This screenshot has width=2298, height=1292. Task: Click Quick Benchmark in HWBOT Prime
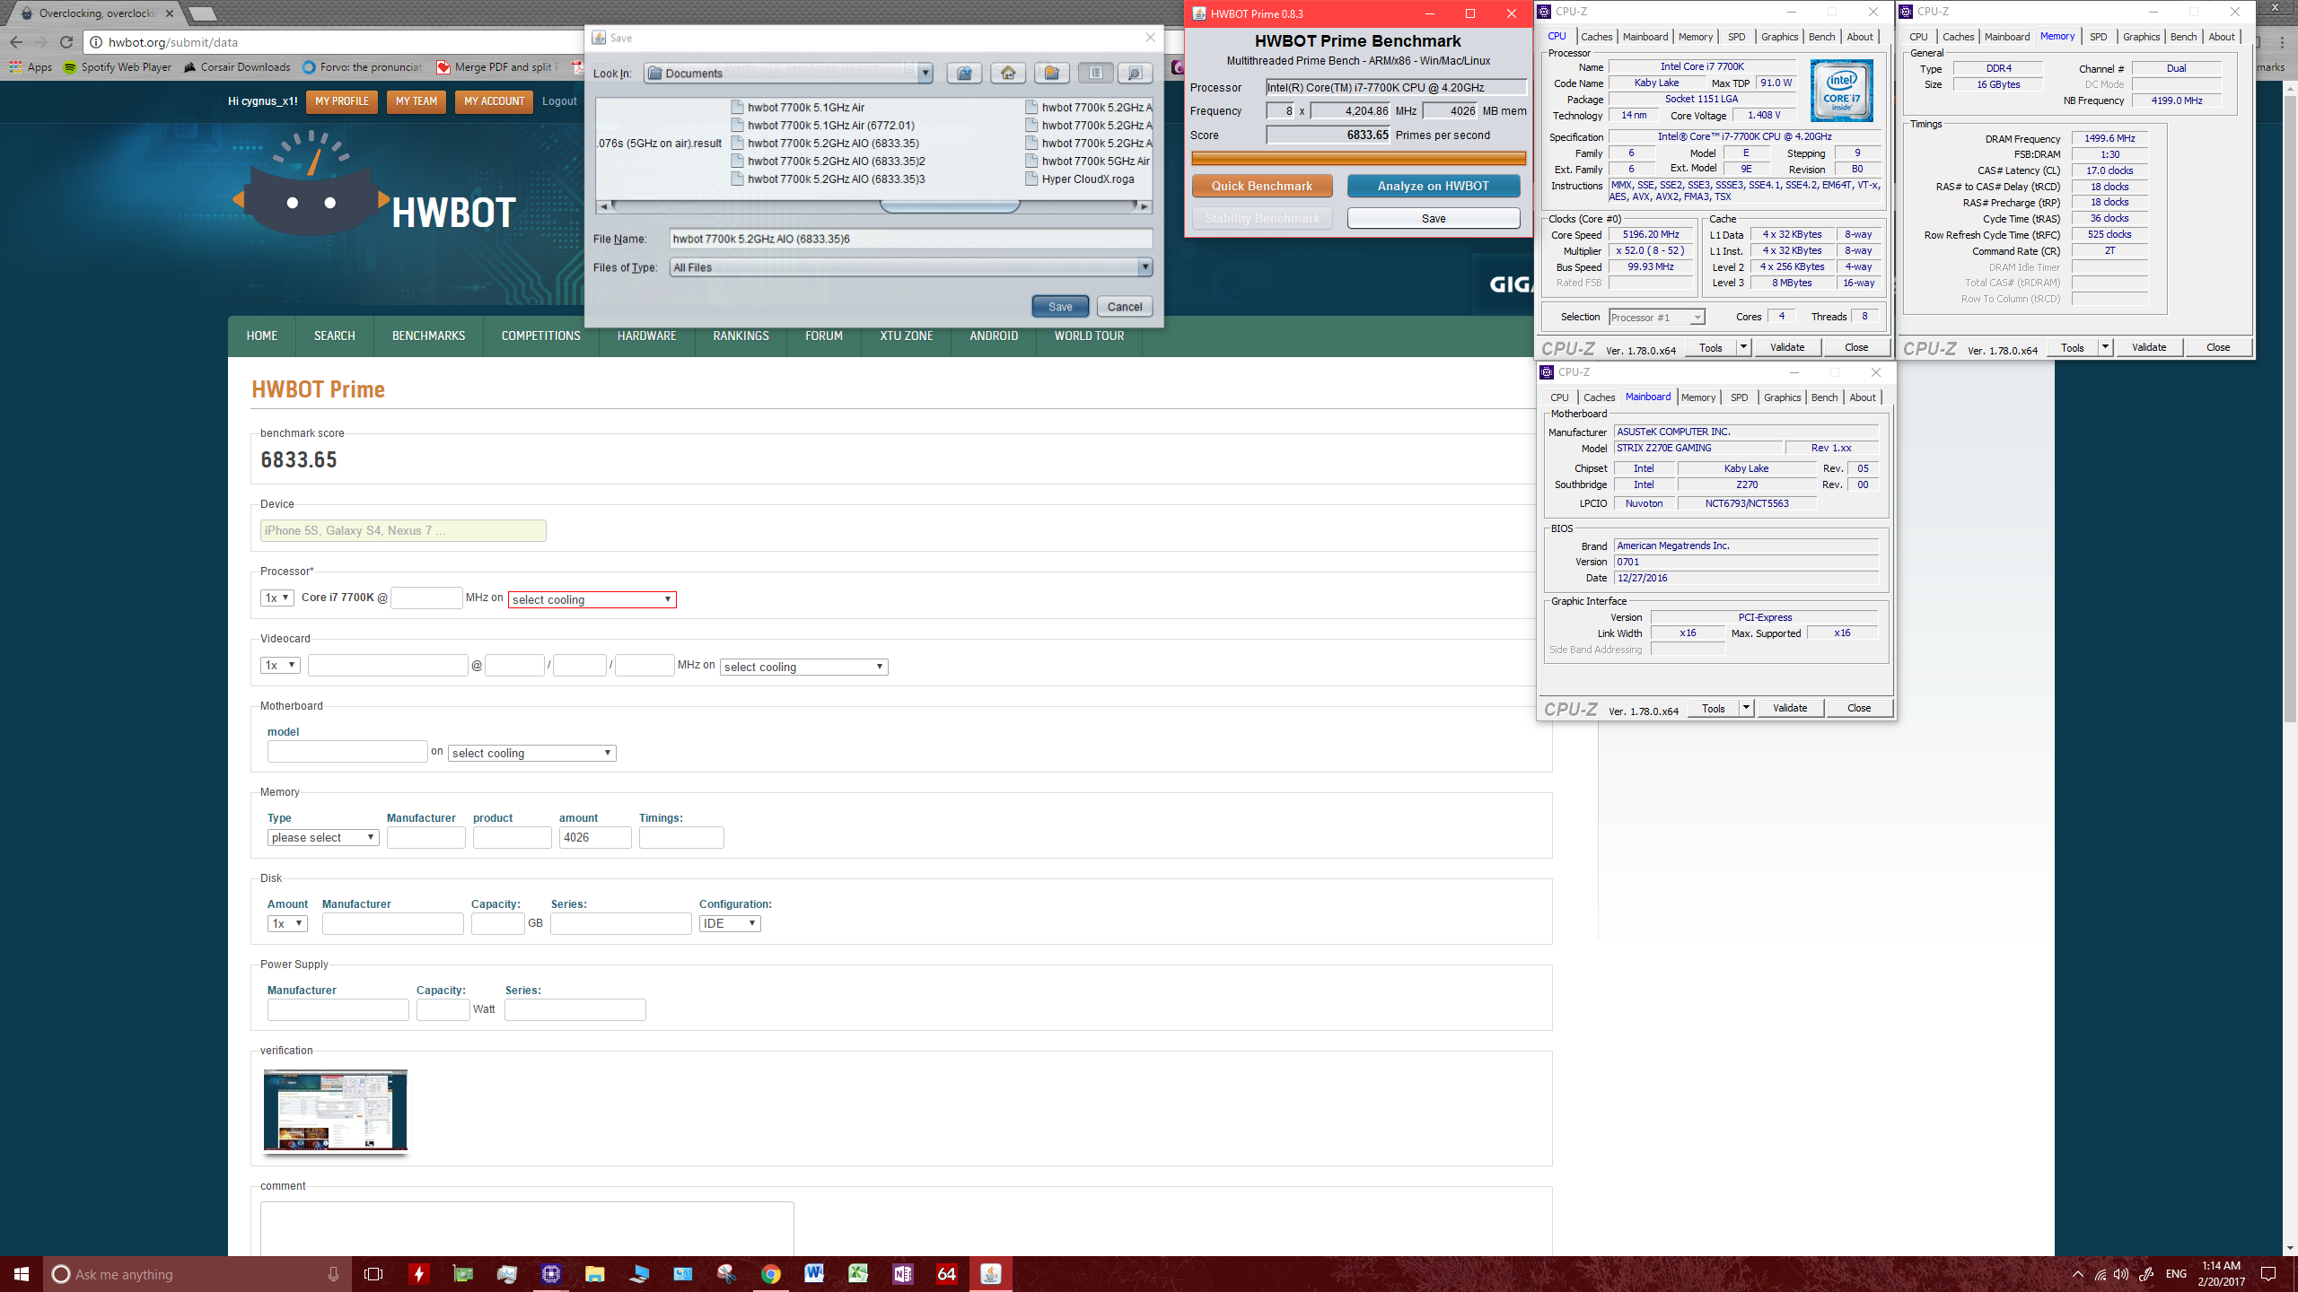click(x=1261, y=186)
